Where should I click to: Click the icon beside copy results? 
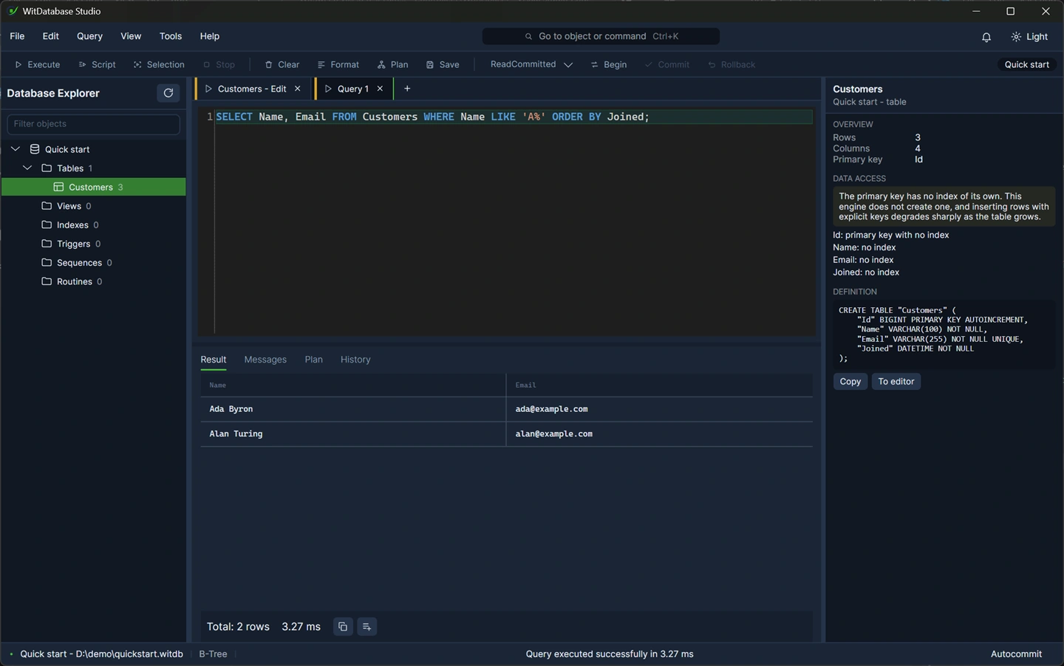[x=366, y=627]
